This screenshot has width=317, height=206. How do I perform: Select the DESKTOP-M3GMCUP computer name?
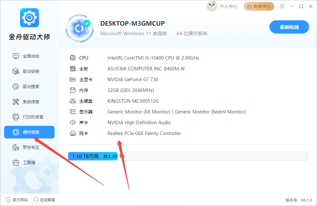[x=133, y=23]
